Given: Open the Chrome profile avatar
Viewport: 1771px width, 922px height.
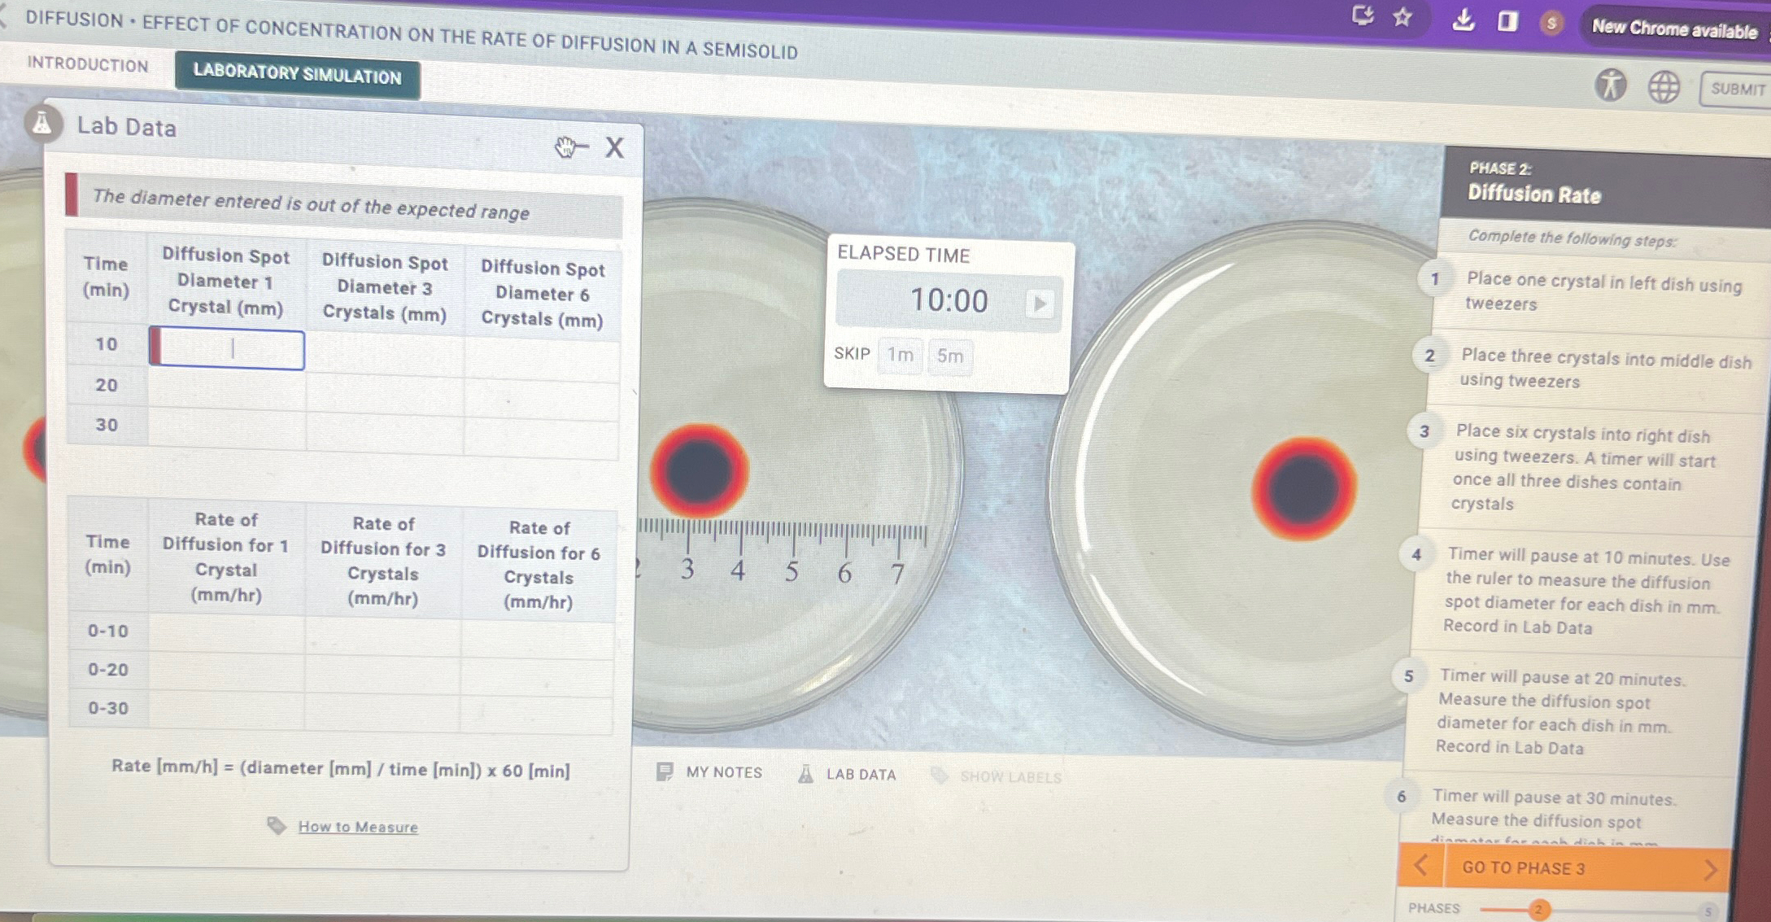Looking at the screenshot, I should point(1551,23).
